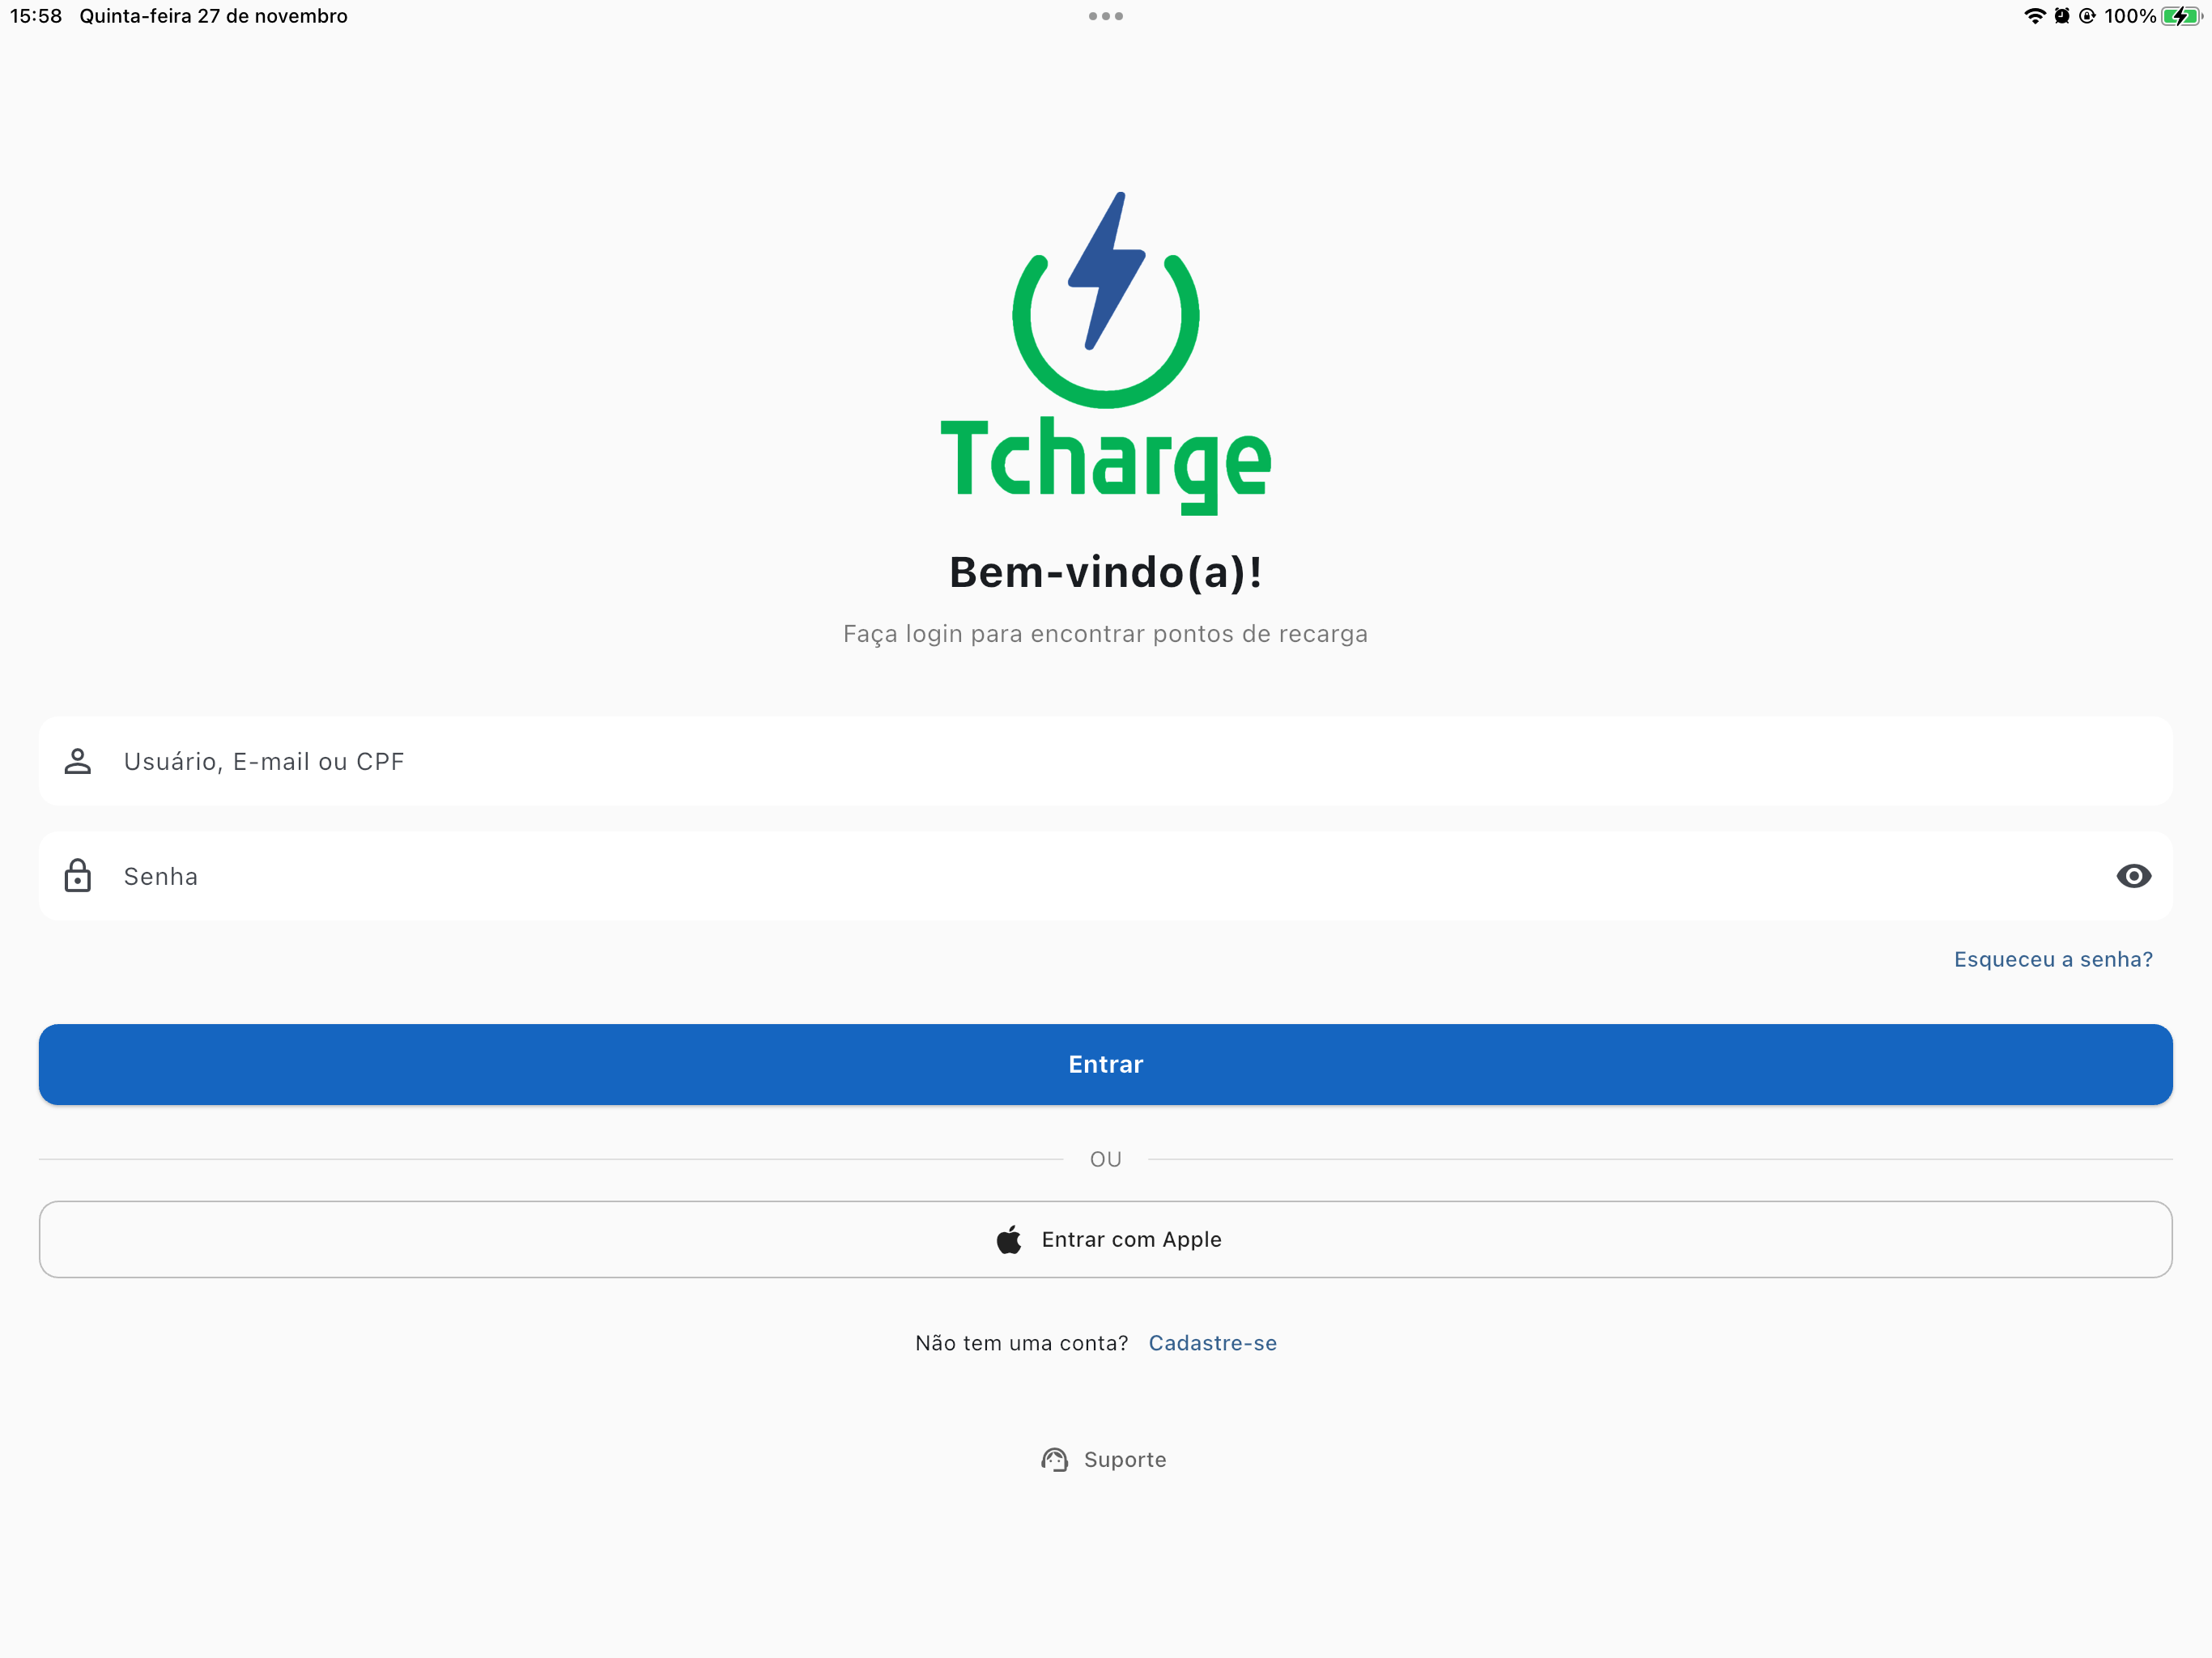
Task: Tap the support headset icon
Action: pyautogui.click(x=1054, y=1460)
